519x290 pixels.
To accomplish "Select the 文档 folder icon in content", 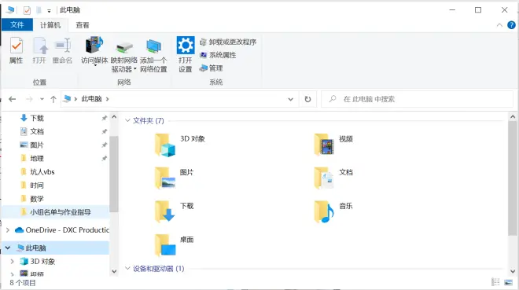I will click(x=324, y=178).
